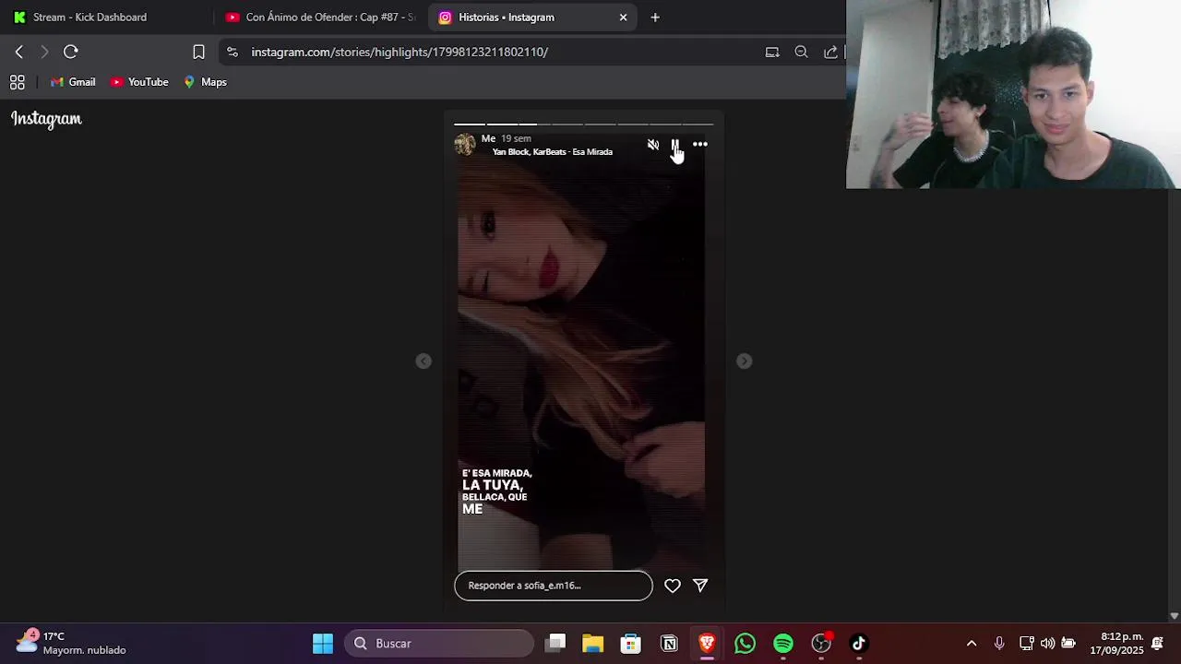Image resolution: width=1181 pixels, height=664 pixels.
Task: Open the Gmail bookmark
Action: [x=73, y=82]
